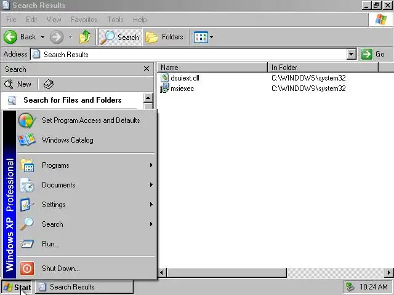This screenshot has width=394, height=295.
Task: Open the Run... dialog entry
Action: coord(86,244)
